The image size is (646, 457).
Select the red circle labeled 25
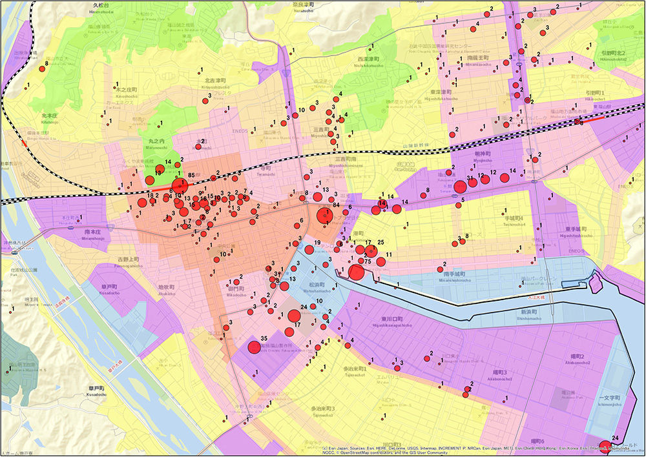click(371, 250)
